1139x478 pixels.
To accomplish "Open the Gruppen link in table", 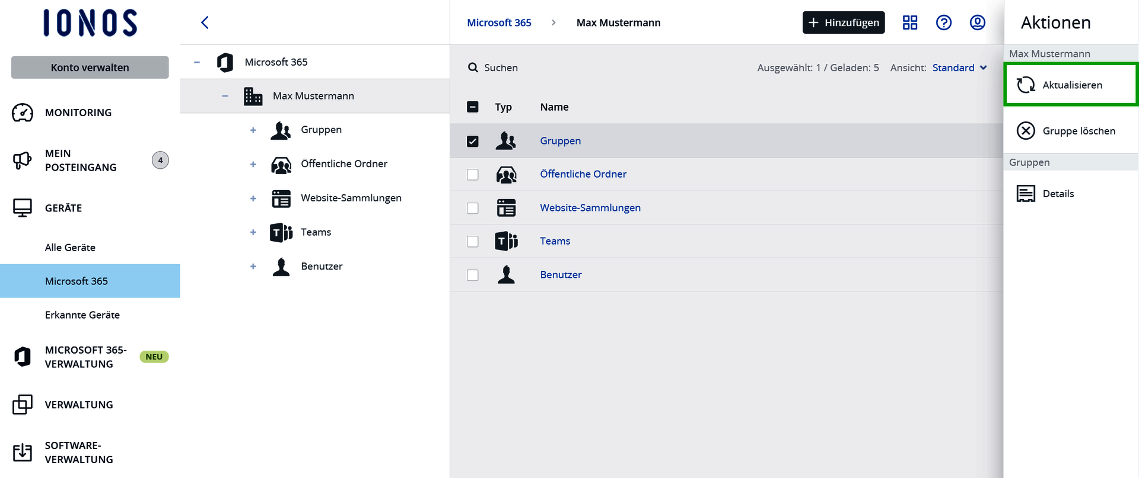I will 561,141.
